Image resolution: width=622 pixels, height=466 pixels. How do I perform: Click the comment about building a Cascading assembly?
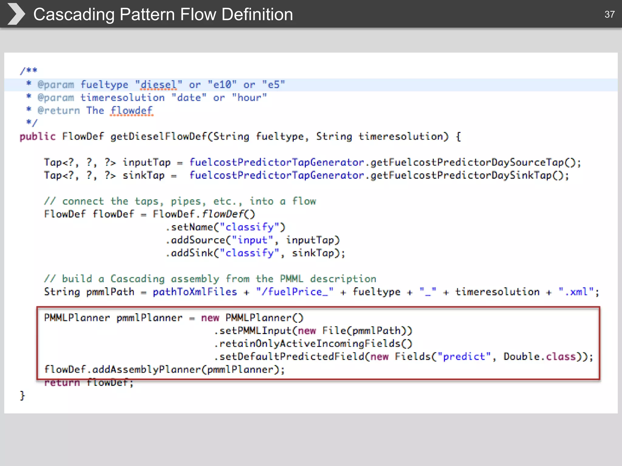point(210,279)
